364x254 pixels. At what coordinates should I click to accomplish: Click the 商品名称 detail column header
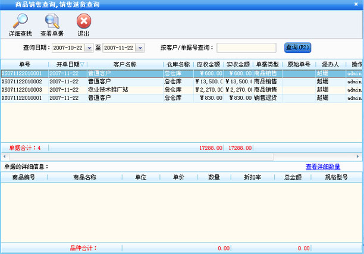click(84, 177)
